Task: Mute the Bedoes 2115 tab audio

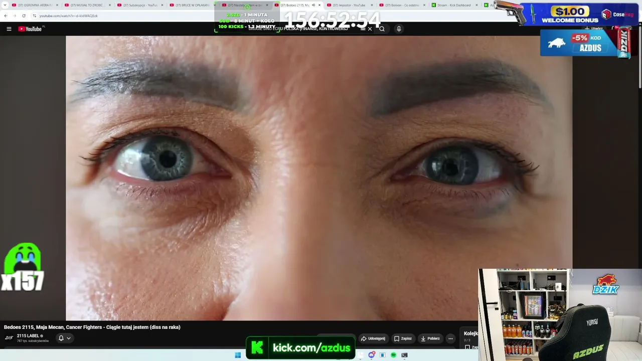Action: [313, 5]
